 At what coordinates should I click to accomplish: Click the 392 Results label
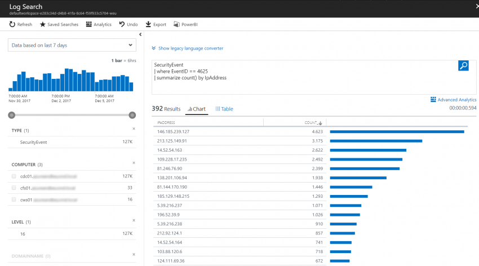166,109
